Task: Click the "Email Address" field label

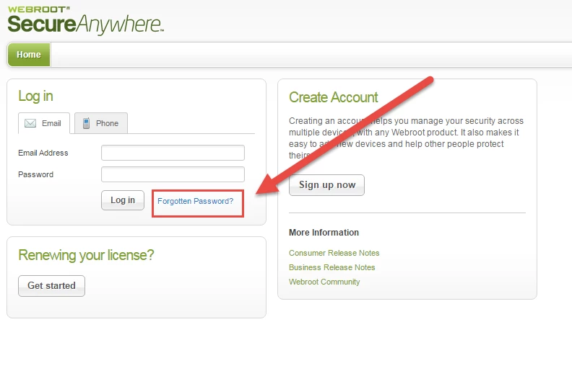Action: (x=43, y=153)
